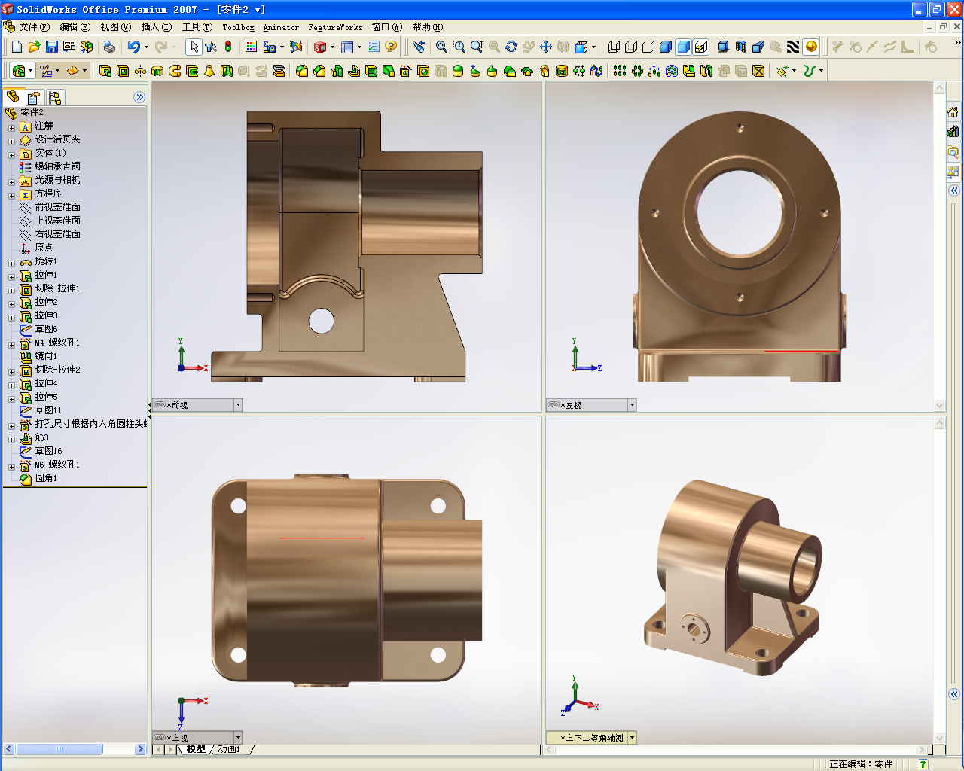Select 原点 in the feature tree

coord(44,248)
